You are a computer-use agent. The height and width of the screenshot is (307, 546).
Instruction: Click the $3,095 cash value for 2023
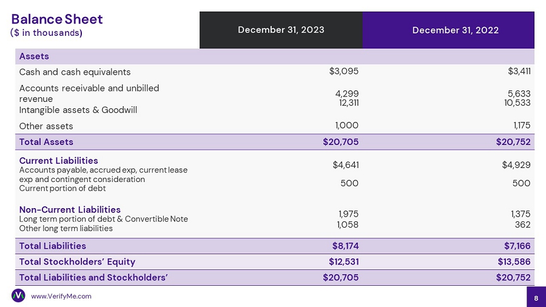click(x=343, y=71)
